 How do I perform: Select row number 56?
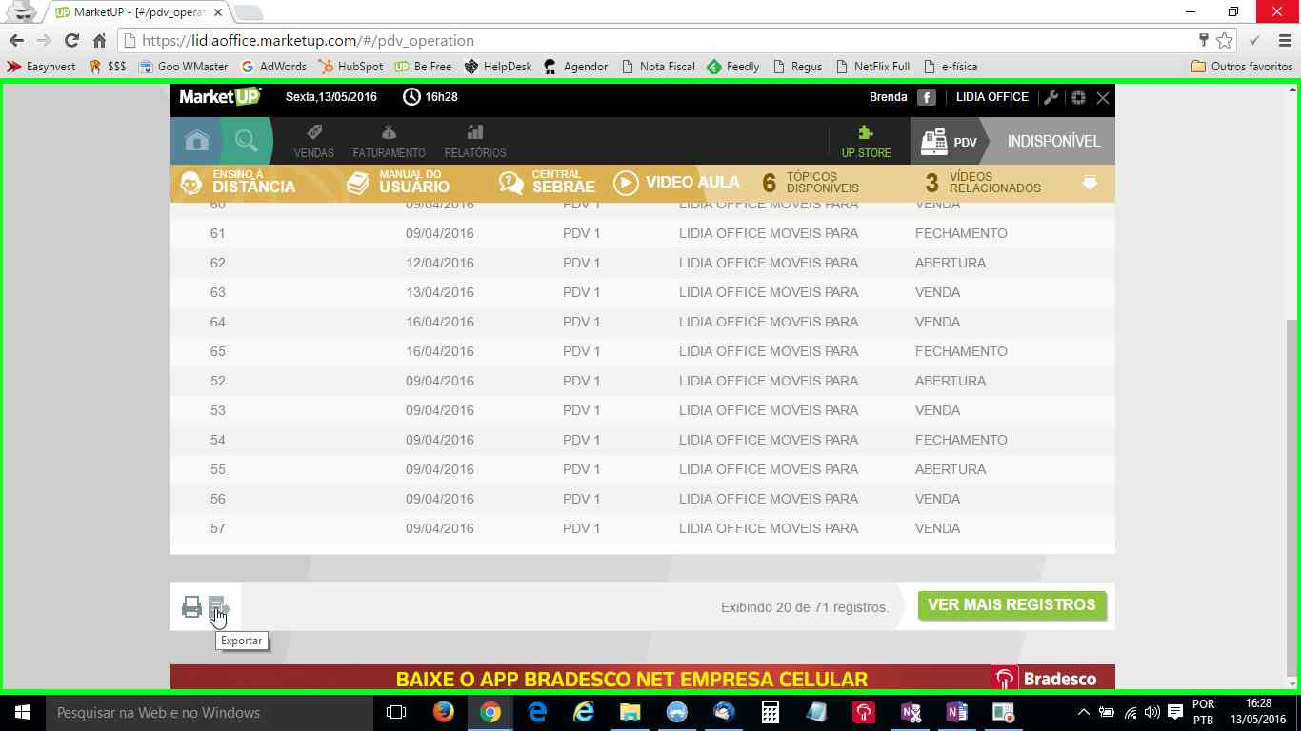click(x=218, y=499)
